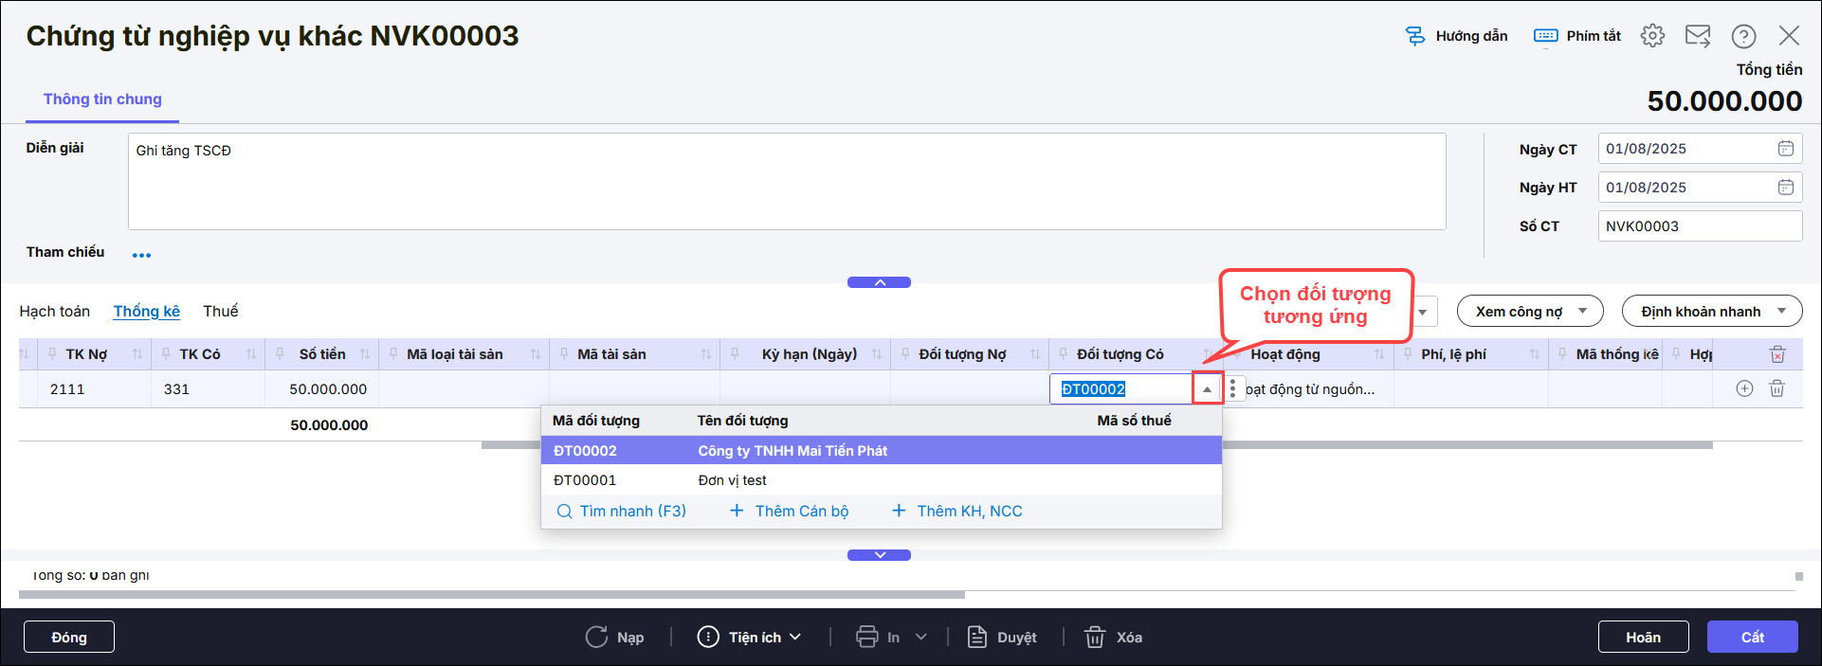This screenshot has width=1822, height=666.
Task: Click the Ngày CT date field
Action: tap(1701, 149)
